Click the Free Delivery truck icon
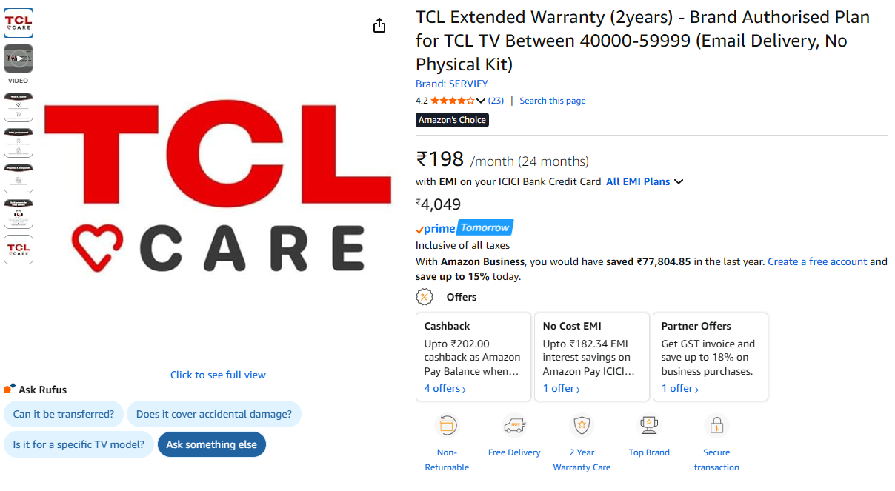895x491 pixels. [514, 426]
